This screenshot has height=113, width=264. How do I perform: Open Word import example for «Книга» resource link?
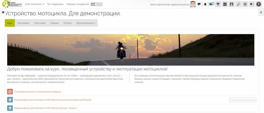tap(45, 108)
